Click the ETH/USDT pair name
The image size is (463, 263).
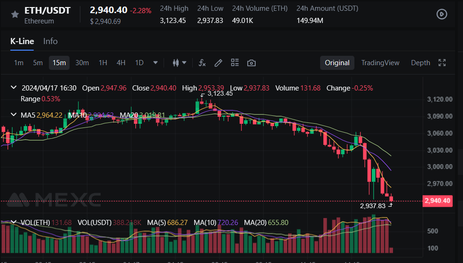click(47, 11)
